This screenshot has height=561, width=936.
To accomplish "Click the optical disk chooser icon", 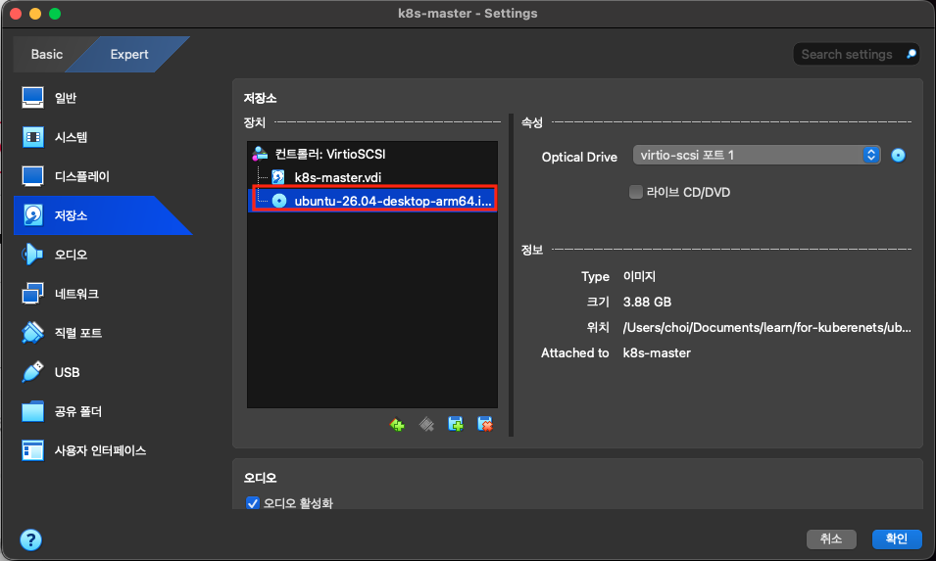I will click(x=898, y=156).
